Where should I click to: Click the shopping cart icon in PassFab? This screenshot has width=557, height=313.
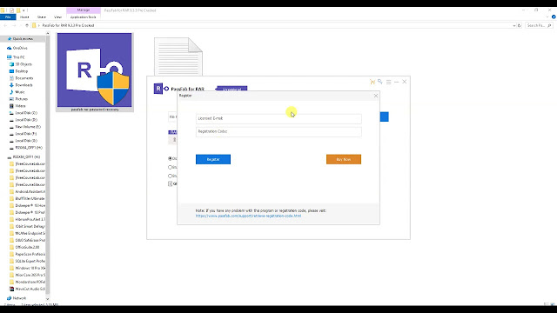[x=372, y=82]
